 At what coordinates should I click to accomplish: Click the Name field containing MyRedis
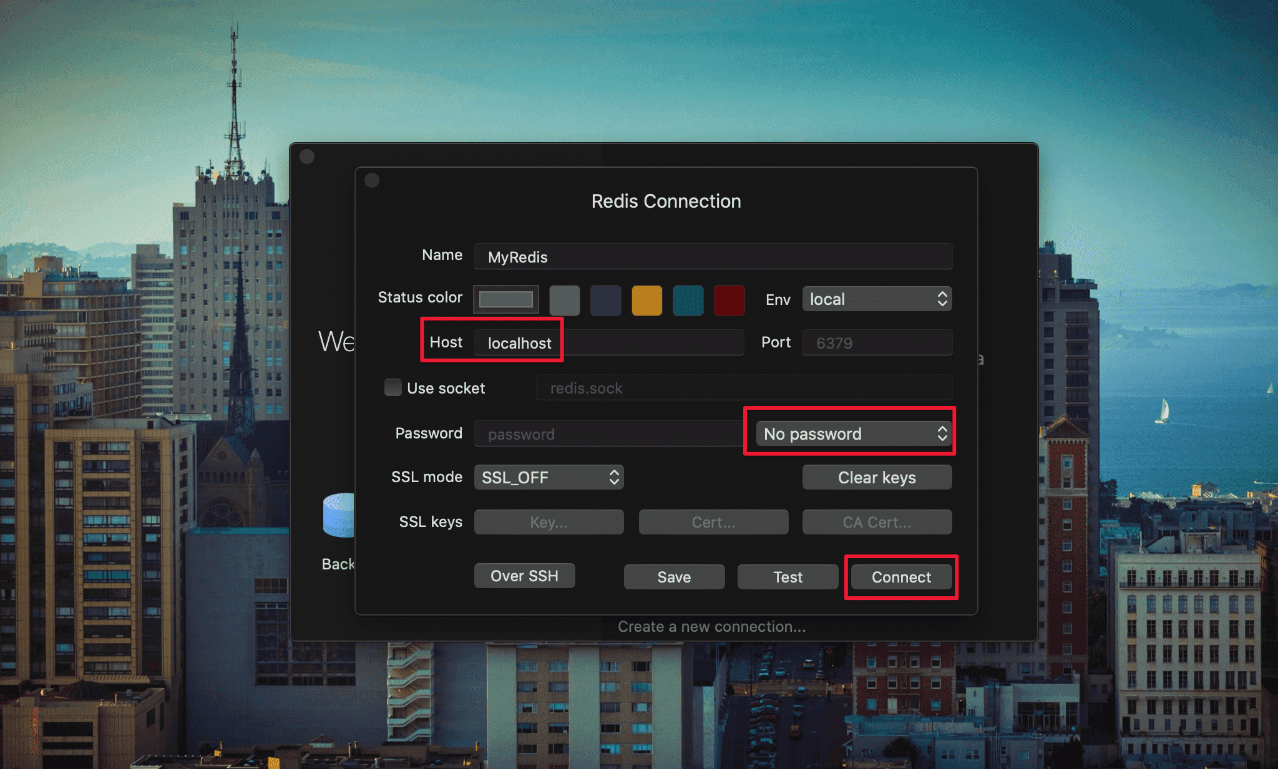tap(713, 257)
